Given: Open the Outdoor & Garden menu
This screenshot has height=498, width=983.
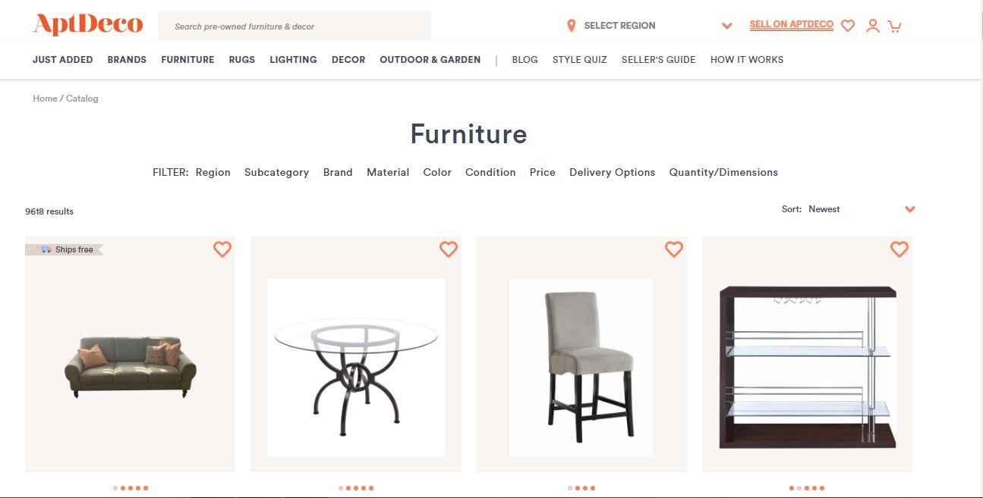Looking at the screenshot, I should (x=430, y=59).
